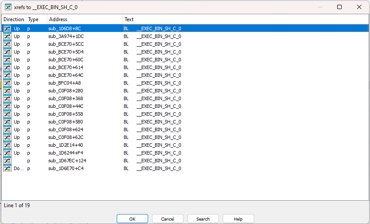Maximize the xrefs dialog window
Screen dimensions: 370x224
pyautogui.click(x=339, y=7)
